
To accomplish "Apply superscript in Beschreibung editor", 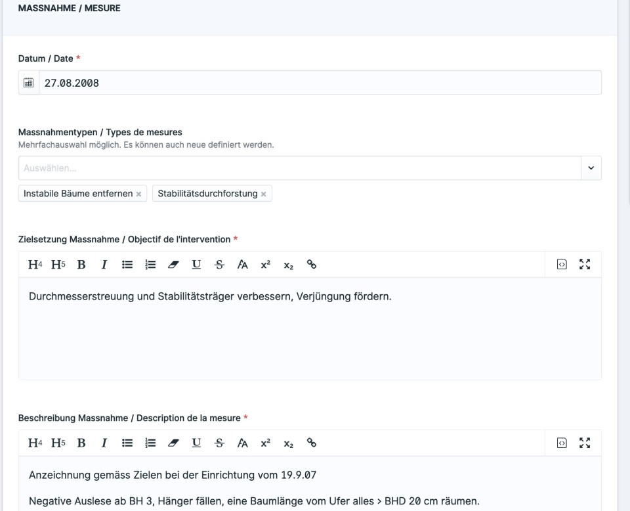I will pyautogui.click(x=265, y=443).
